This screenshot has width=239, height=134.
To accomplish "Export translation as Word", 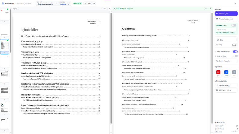I will [226, 73].
